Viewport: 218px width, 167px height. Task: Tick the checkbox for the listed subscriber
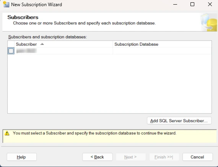coord(11,51)
